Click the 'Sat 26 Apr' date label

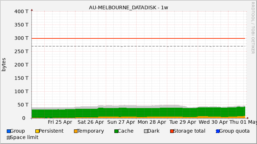point(91,122)
